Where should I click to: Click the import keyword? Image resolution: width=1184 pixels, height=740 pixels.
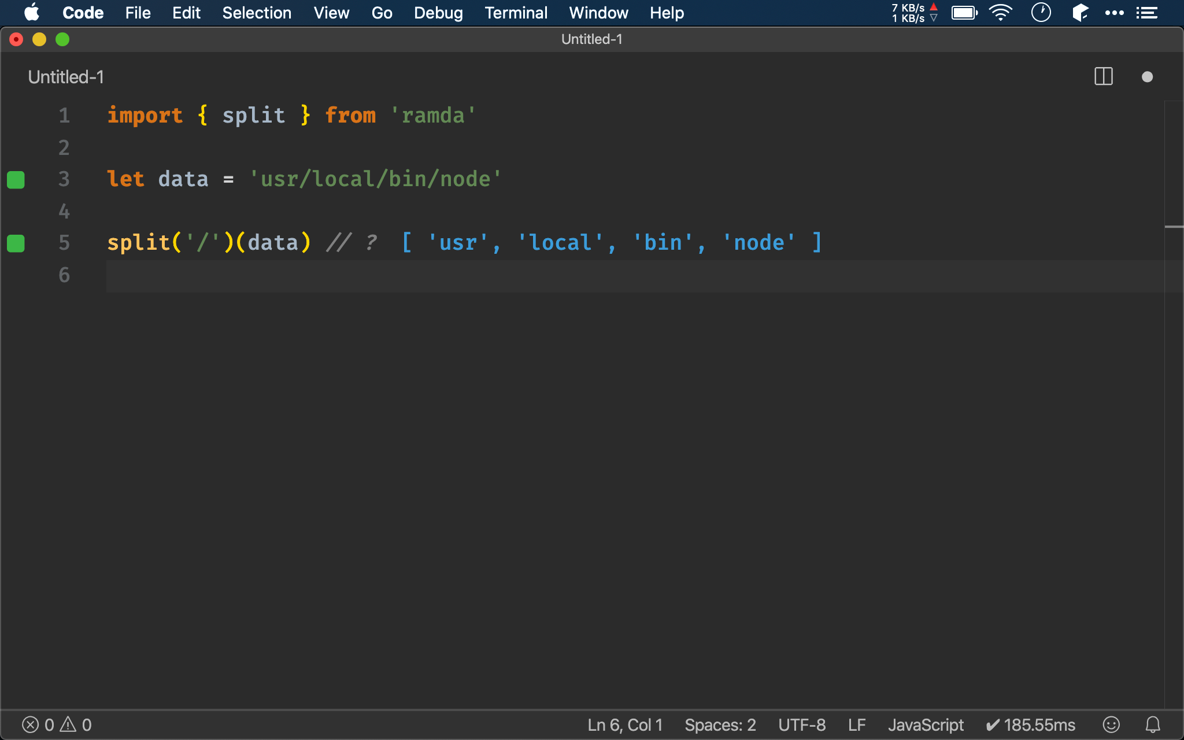click(145, 115)
